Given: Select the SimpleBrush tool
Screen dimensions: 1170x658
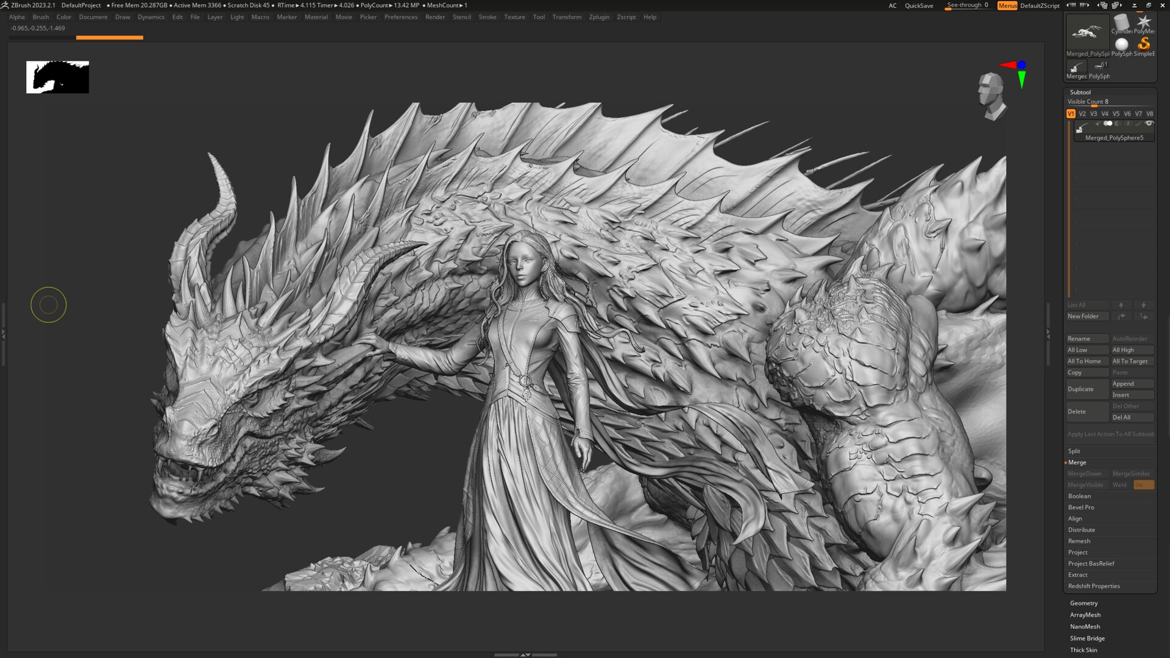Looking at the screenshot, I should click(x=1144, y=43).
